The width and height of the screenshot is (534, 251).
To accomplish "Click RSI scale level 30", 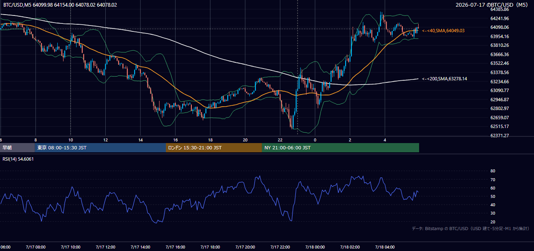I will (493, 213).
